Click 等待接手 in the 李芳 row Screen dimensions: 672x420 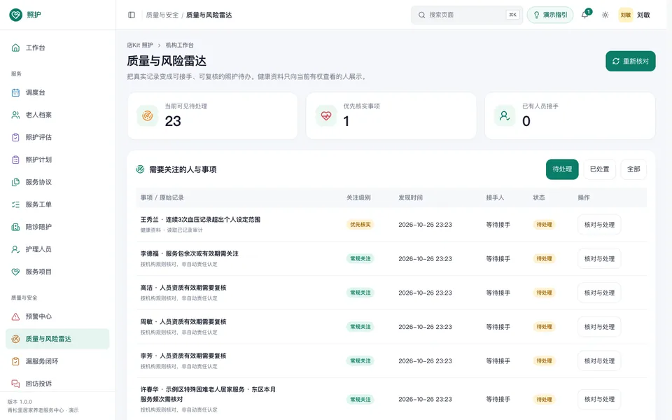(x=498, y=361)
